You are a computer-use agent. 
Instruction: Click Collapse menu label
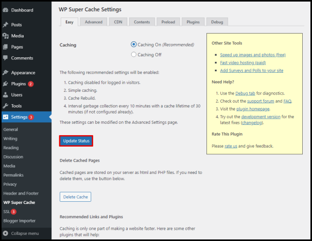pos(25,233)
